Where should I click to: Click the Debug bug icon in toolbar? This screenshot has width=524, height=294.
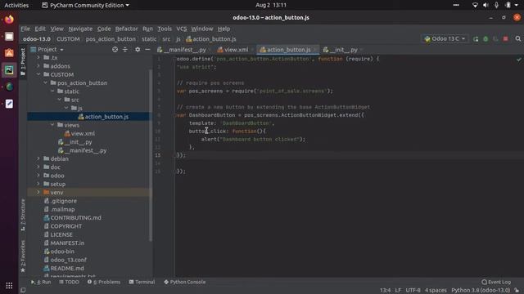tap(486, 39)
